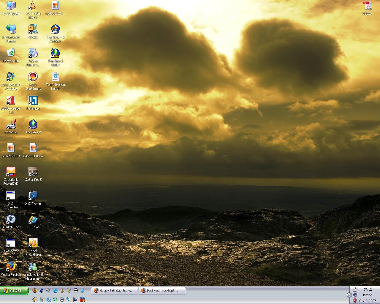
Task: Launch the WinZip shortcut
Action: 33,32
